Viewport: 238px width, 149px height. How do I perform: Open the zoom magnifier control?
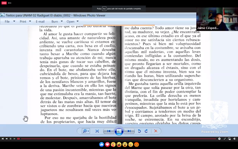(86, 131)
